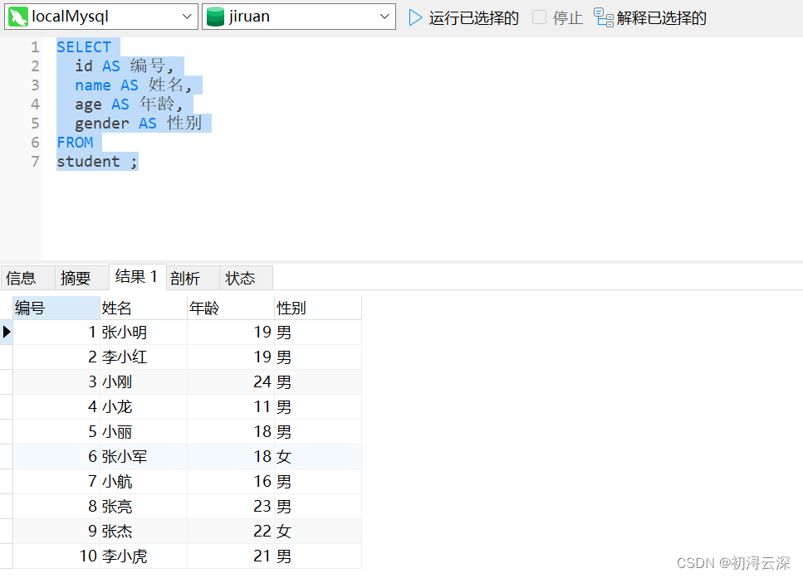Expand the localMysql connection dropdown arrow
803x578 pixels.
187,17
